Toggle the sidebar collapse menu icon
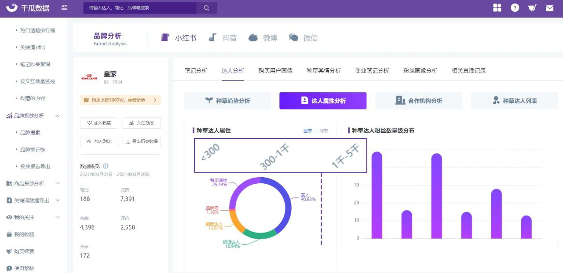Screen dimensions: 563x273 pyautogui.click(x=65, y=8)
